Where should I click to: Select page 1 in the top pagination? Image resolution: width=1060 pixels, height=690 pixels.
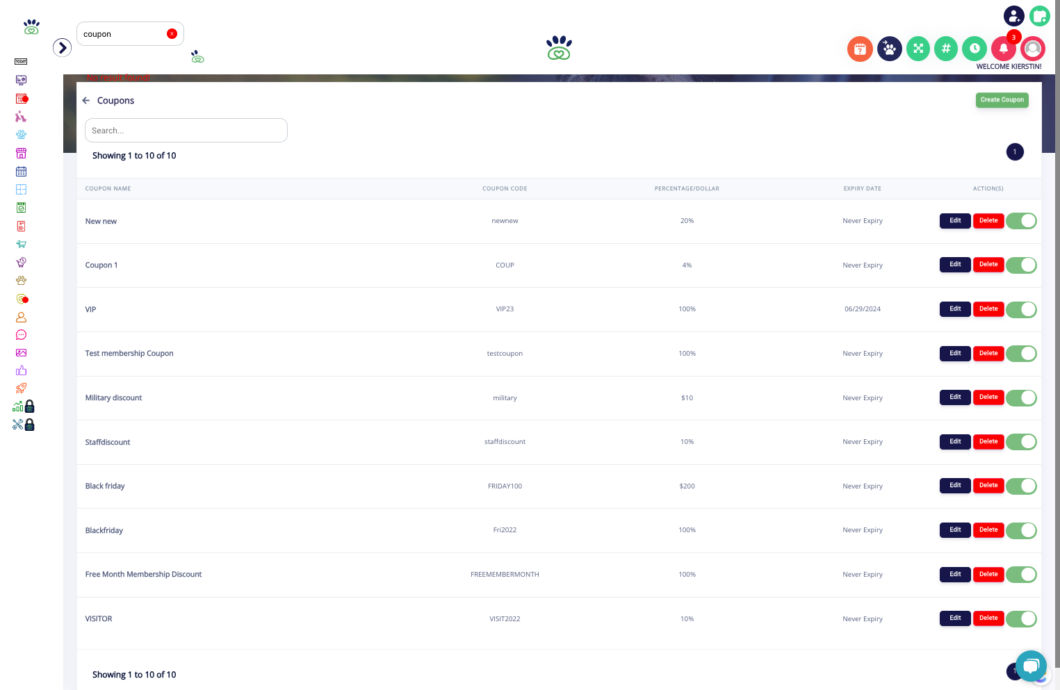[x=1015, y=151]
